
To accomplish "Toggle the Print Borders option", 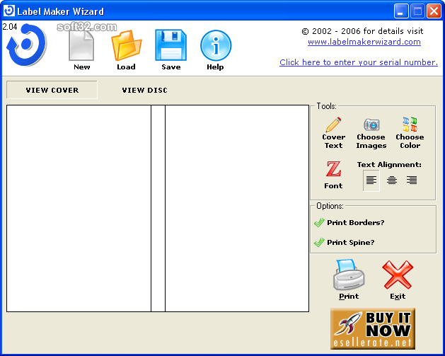I will (349, 222).
